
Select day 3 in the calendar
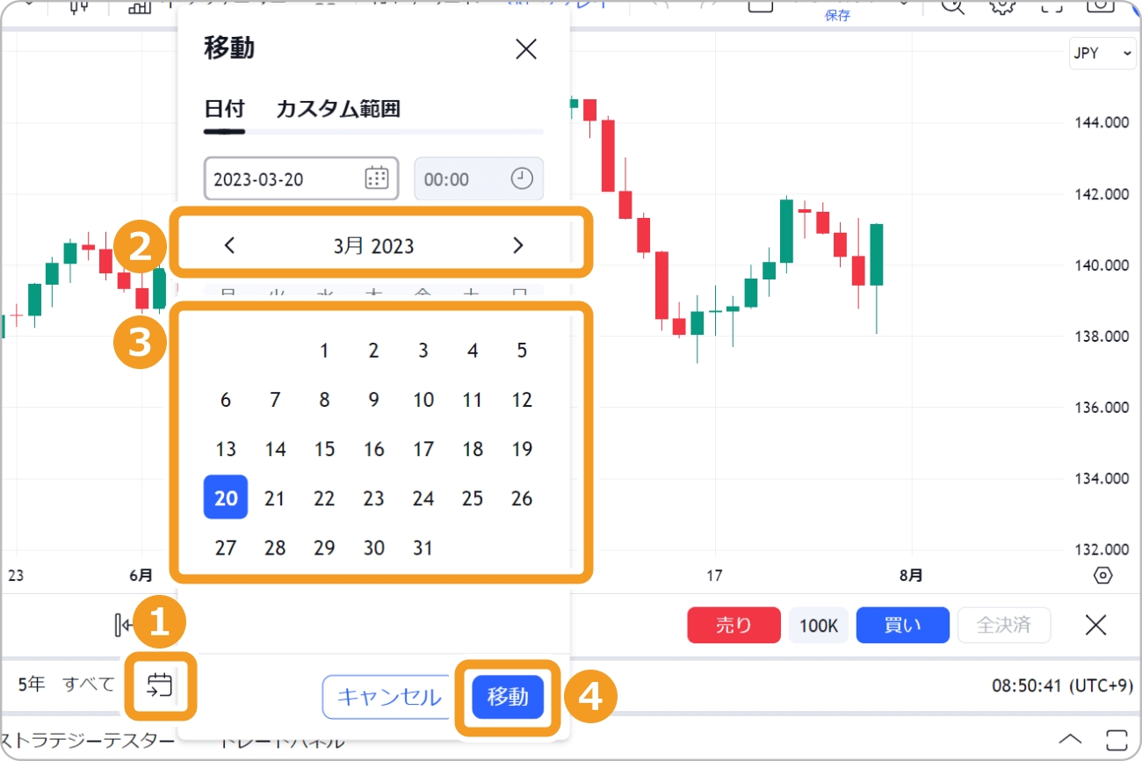tap(423, 351)
